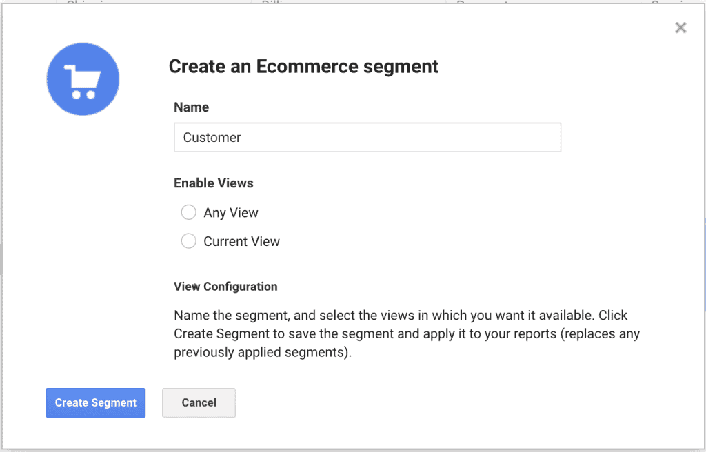Click the "Create an Ecommerce segment" title
The image size is (706, 452).
click(x=303, y=66)
